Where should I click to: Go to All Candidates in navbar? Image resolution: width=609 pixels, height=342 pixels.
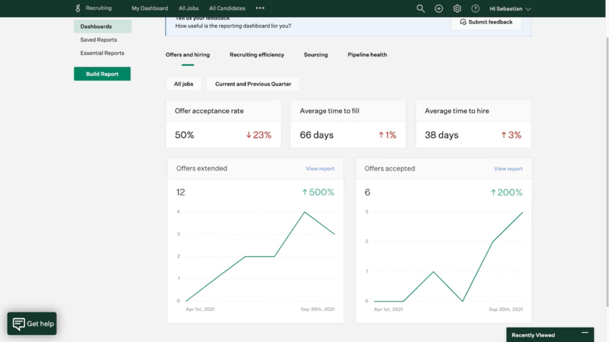coord(227,8)
